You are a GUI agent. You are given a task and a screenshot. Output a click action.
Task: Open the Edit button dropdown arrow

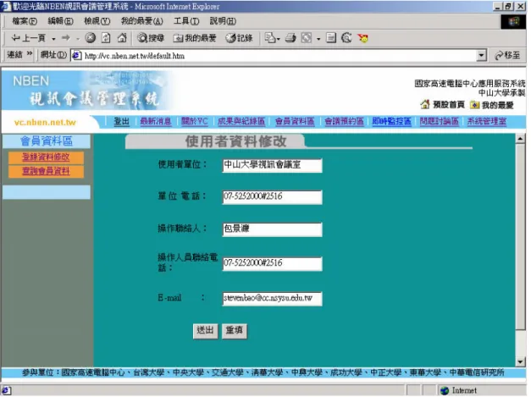point(318,39)
